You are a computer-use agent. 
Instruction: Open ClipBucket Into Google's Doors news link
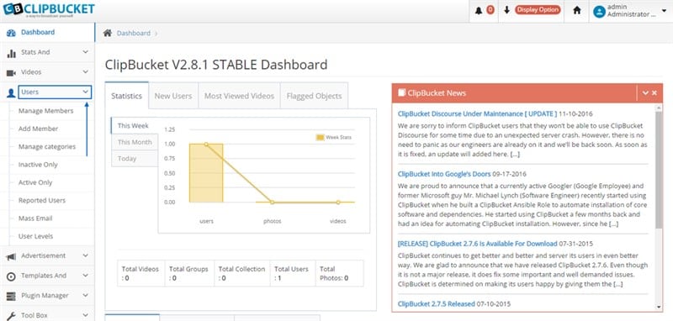(x=444, y=174)
